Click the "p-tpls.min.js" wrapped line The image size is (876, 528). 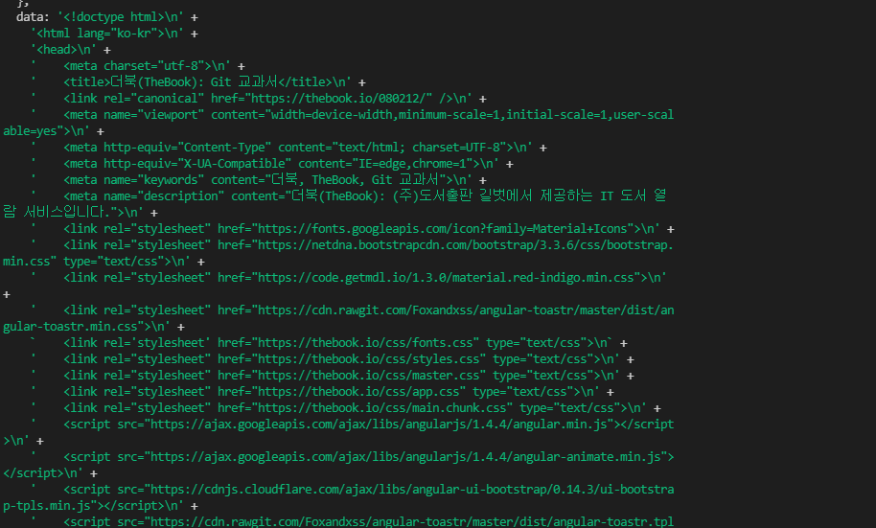click(x=101, y=506)
